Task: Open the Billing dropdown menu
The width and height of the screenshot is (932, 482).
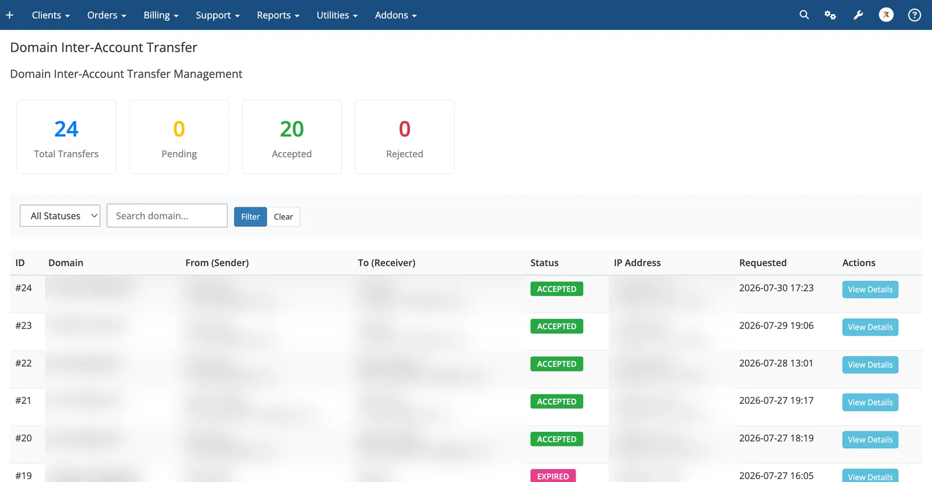Action: click(x=161, y=15)
